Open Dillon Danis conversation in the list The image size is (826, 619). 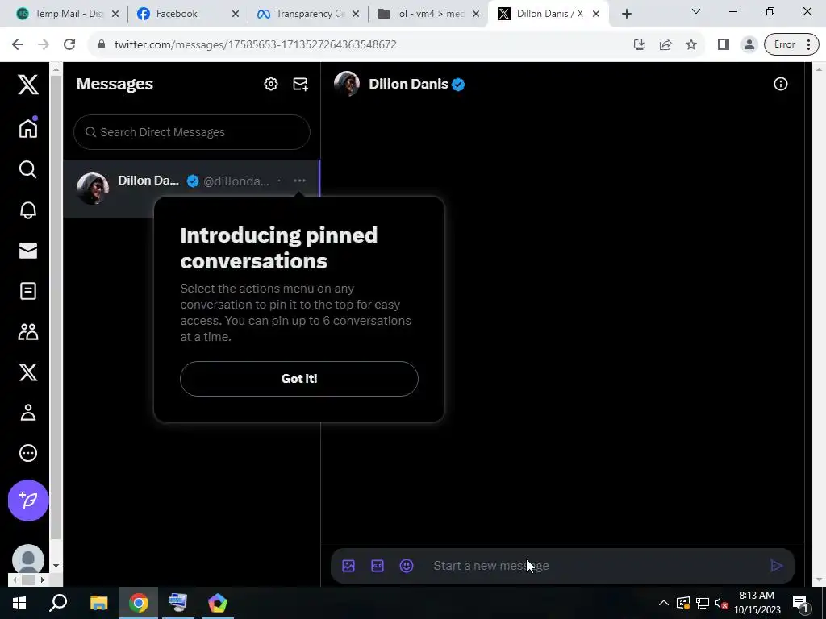(x=190, y=189)
